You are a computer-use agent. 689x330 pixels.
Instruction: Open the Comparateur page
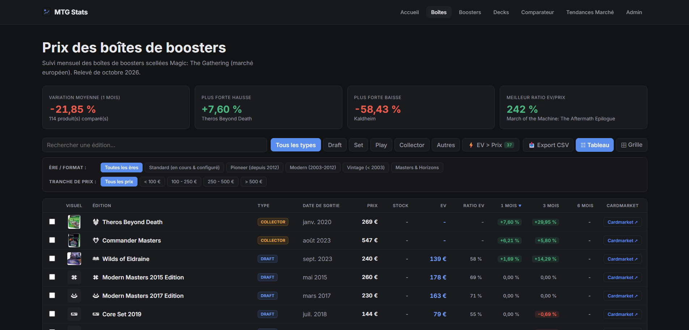pyautogui.click(x=537, y=12)
